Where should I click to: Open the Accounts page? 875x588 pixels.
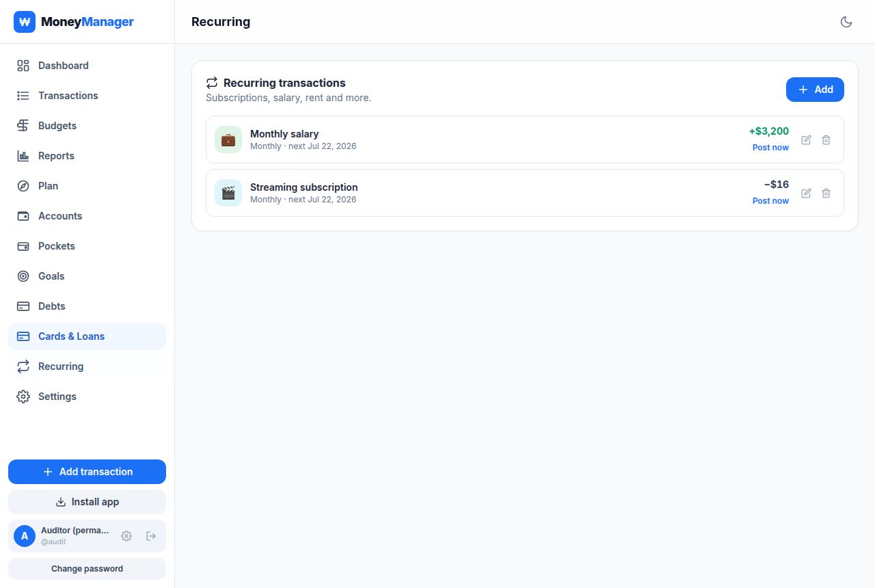(x=87, y=216)
